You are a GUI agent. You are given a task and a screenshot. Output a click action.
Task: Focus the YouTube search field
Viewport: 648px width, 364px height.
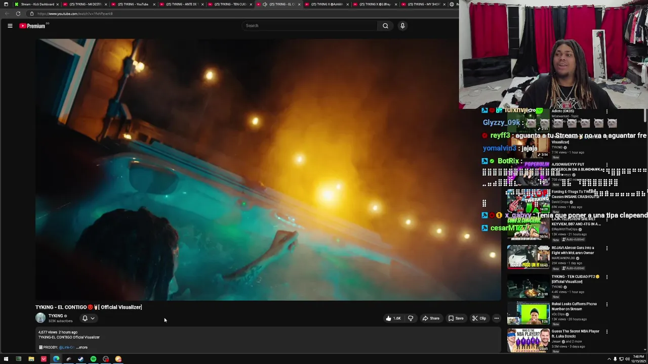tap(309, 26)
